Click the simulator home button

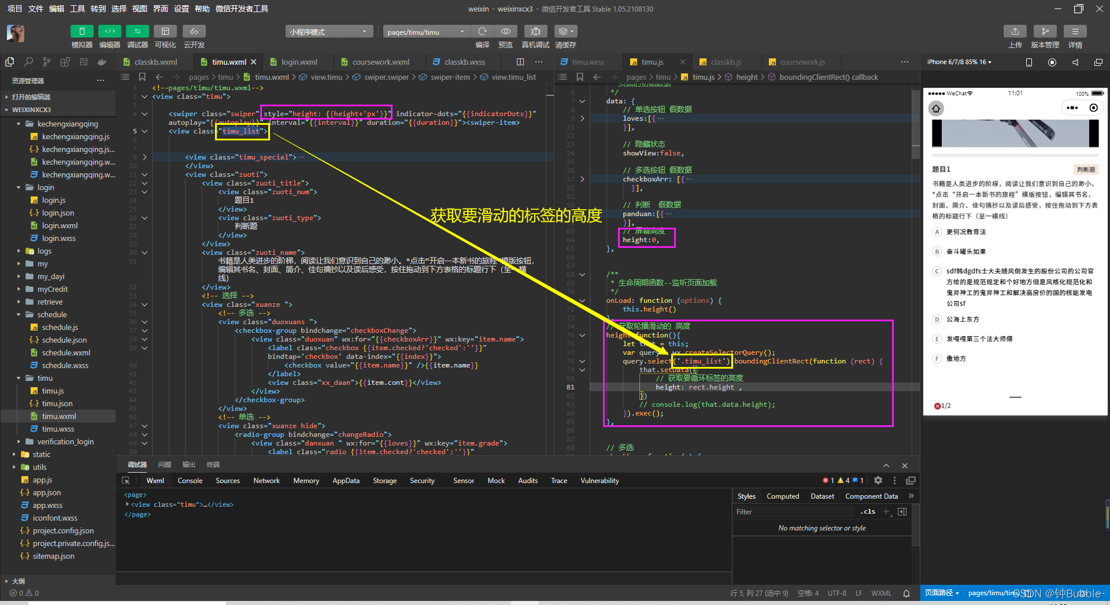936,108
